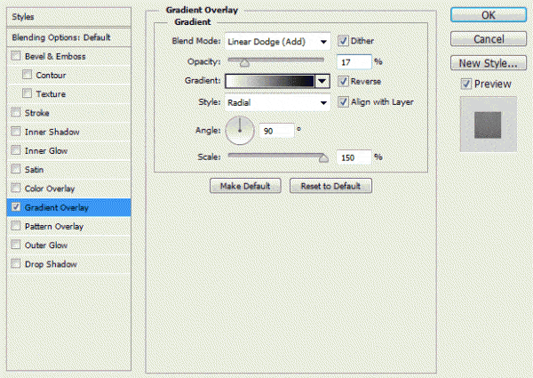Click the gradient color bar swatch
This screenshot has height=378, width=533.
pos(270,81)
